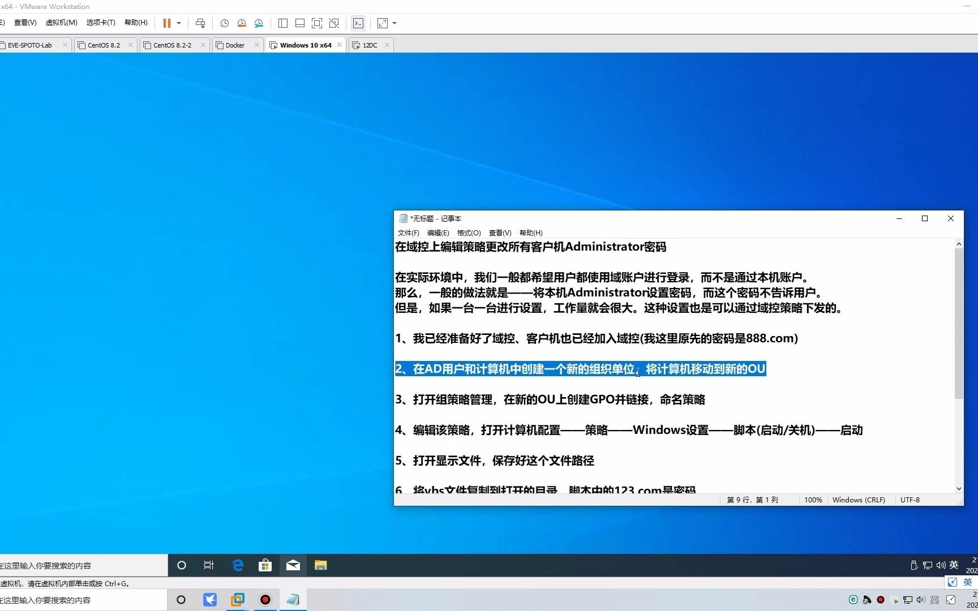Click the highlighted line starting with 2、在AD用户和计算机
Screen dimensions: 978x611
(580, 369)
